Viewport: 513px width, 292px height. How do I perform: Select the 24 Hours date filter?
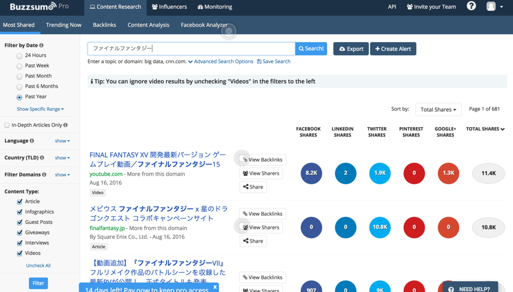(x=20, y=56)
